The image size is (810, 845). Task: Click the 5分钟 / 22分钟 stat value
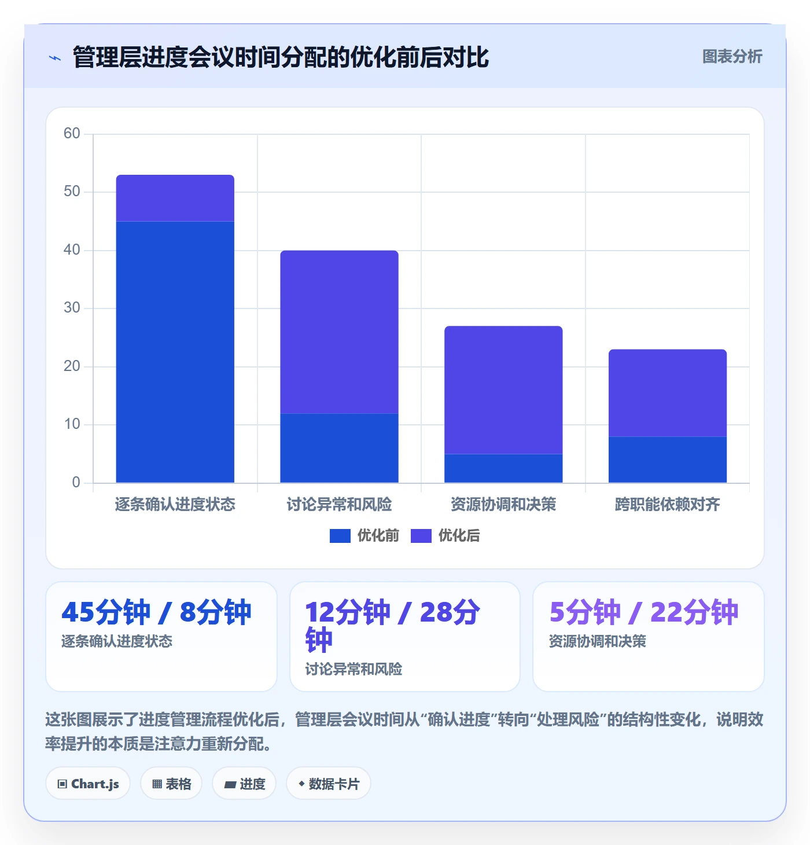tap(643, 612)
